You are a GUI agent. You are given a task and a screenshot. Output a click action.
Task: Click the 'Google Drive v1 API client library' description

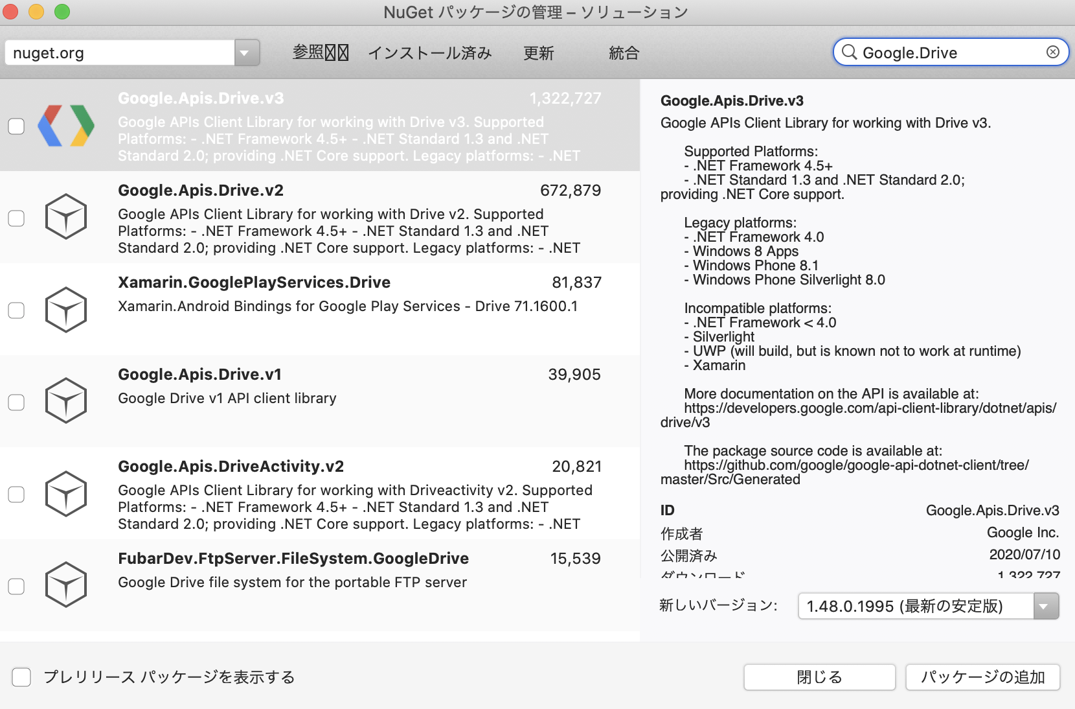(x=227, y=399)
